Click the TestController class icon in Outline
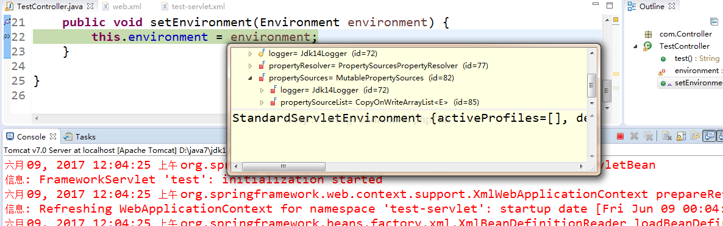The width and height of the screenshot is (723, 226). pos(648,46)
